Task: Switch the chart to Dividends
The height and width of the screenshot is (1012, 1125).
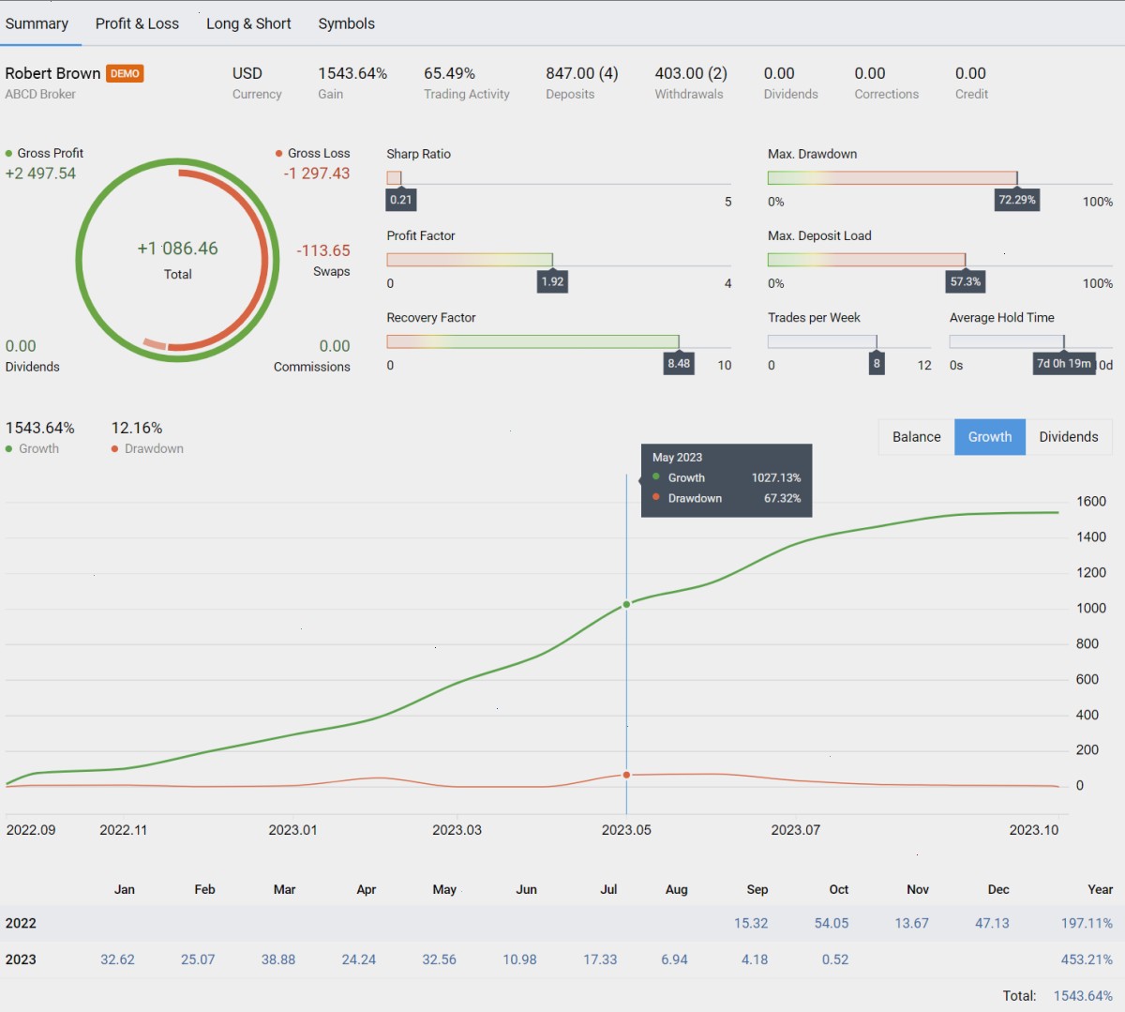Action: (1069, 437)
